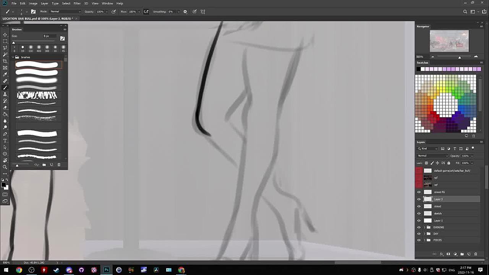Toggle visibility of the EVENING group
This screenshot has width=489, height=275.
(419, 227)
